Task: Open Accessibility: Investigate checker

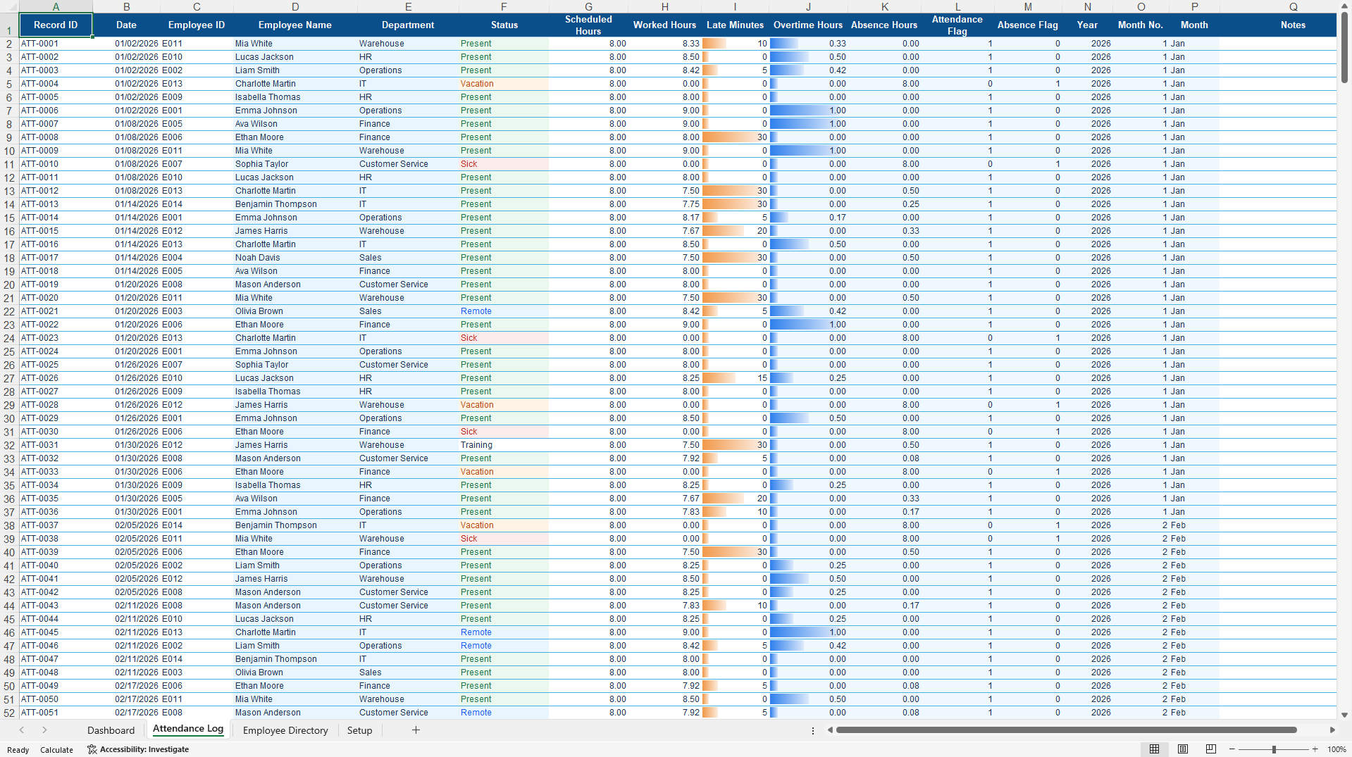Action: click(x=138, y=749)
